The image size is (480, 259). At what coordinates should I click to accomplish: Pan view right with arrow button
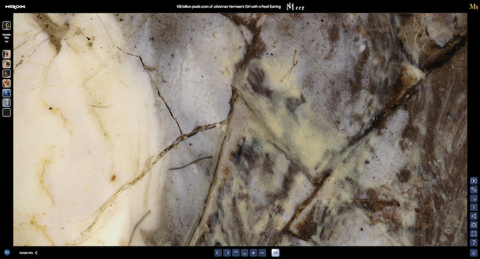[227, 253]
